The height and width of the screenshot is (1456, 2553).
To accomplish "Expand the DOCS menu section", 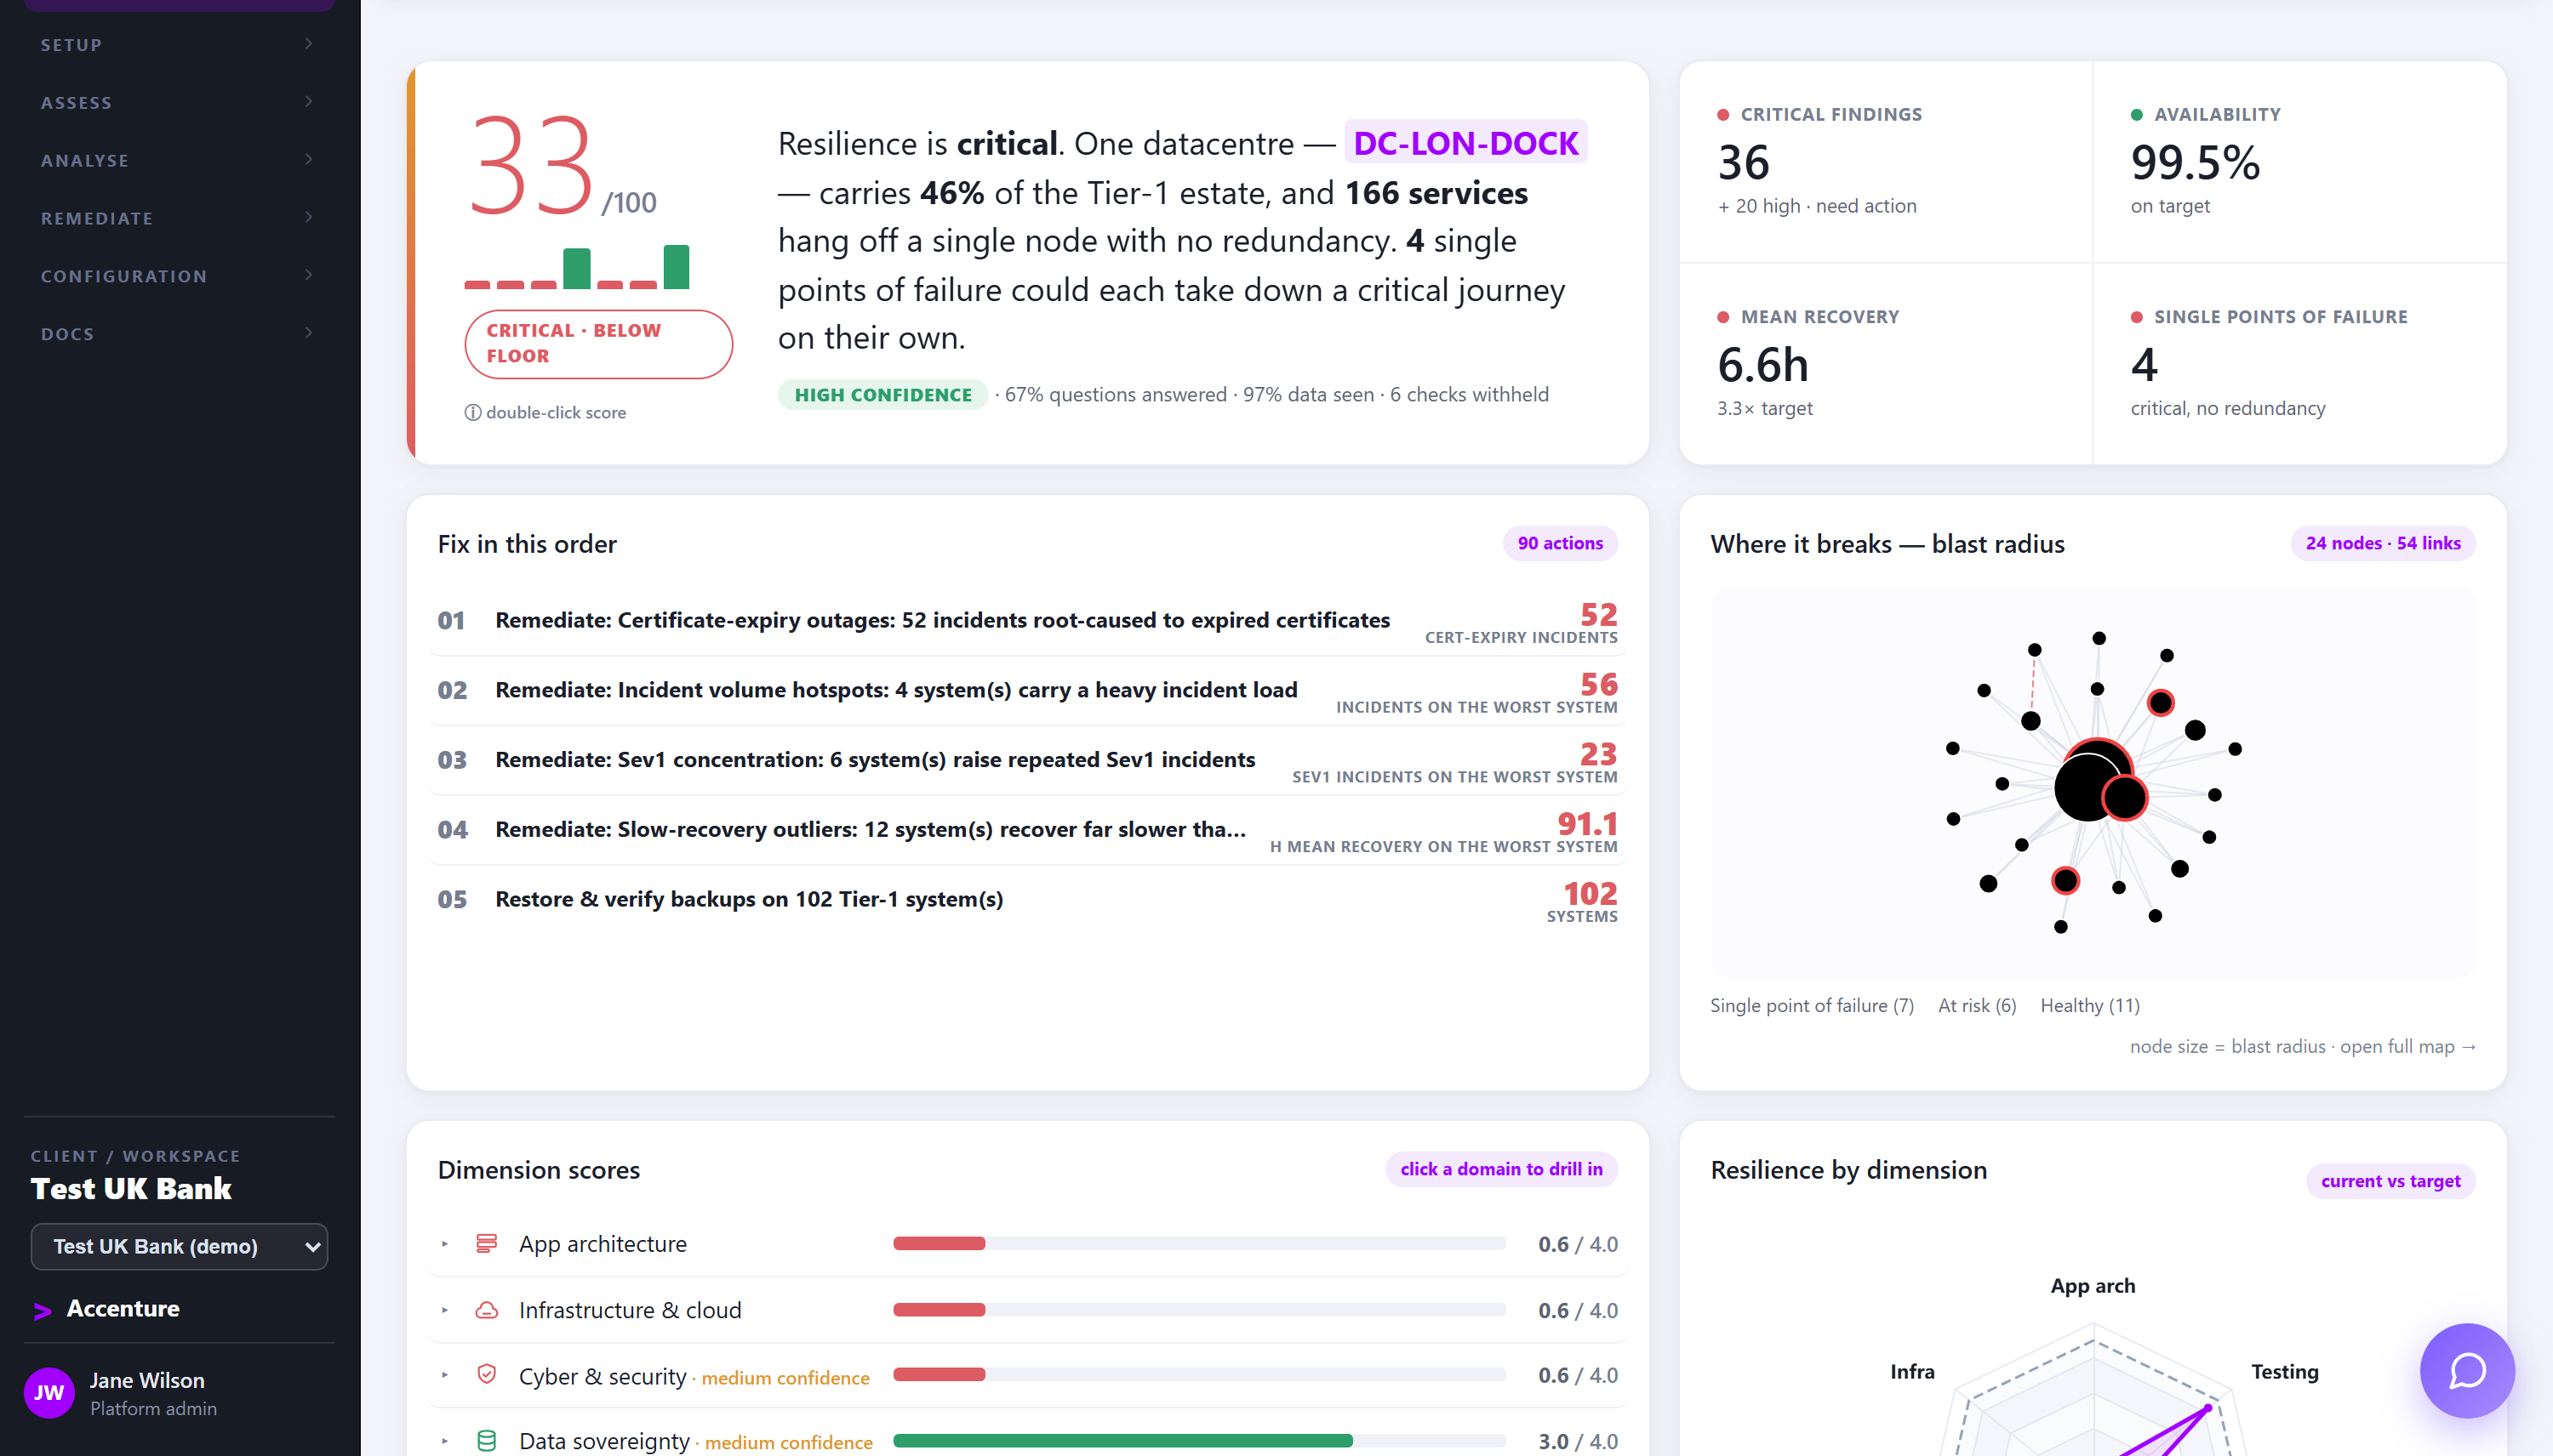I will coord(178,333).
